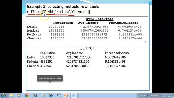Select Delhi row label in dtf3 DataFrame table
The width and height of the screenshot is (174, 98).
[32, 27]
